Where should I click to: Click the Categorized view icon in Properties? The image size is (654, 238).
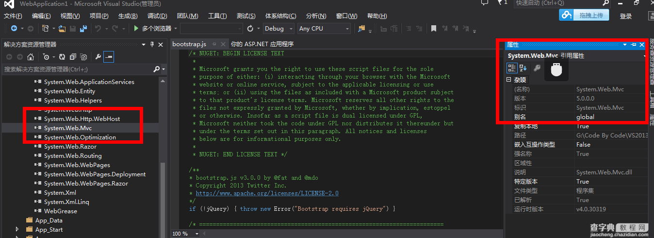click(x=512, y=68)
